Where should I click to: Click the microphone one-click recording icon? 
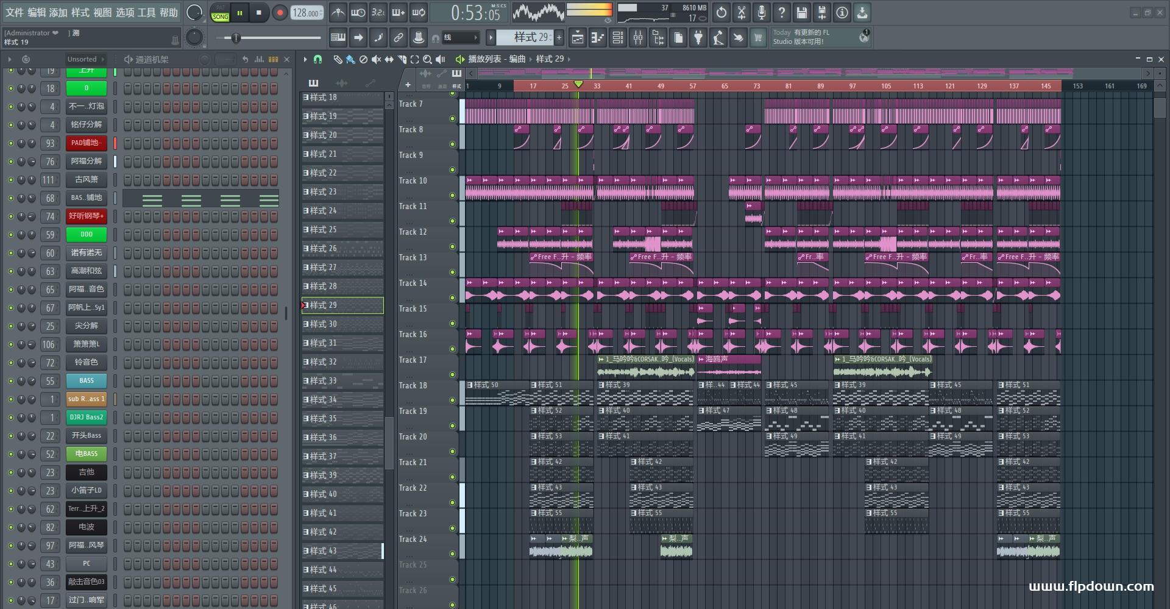click(x=762, y=12)
